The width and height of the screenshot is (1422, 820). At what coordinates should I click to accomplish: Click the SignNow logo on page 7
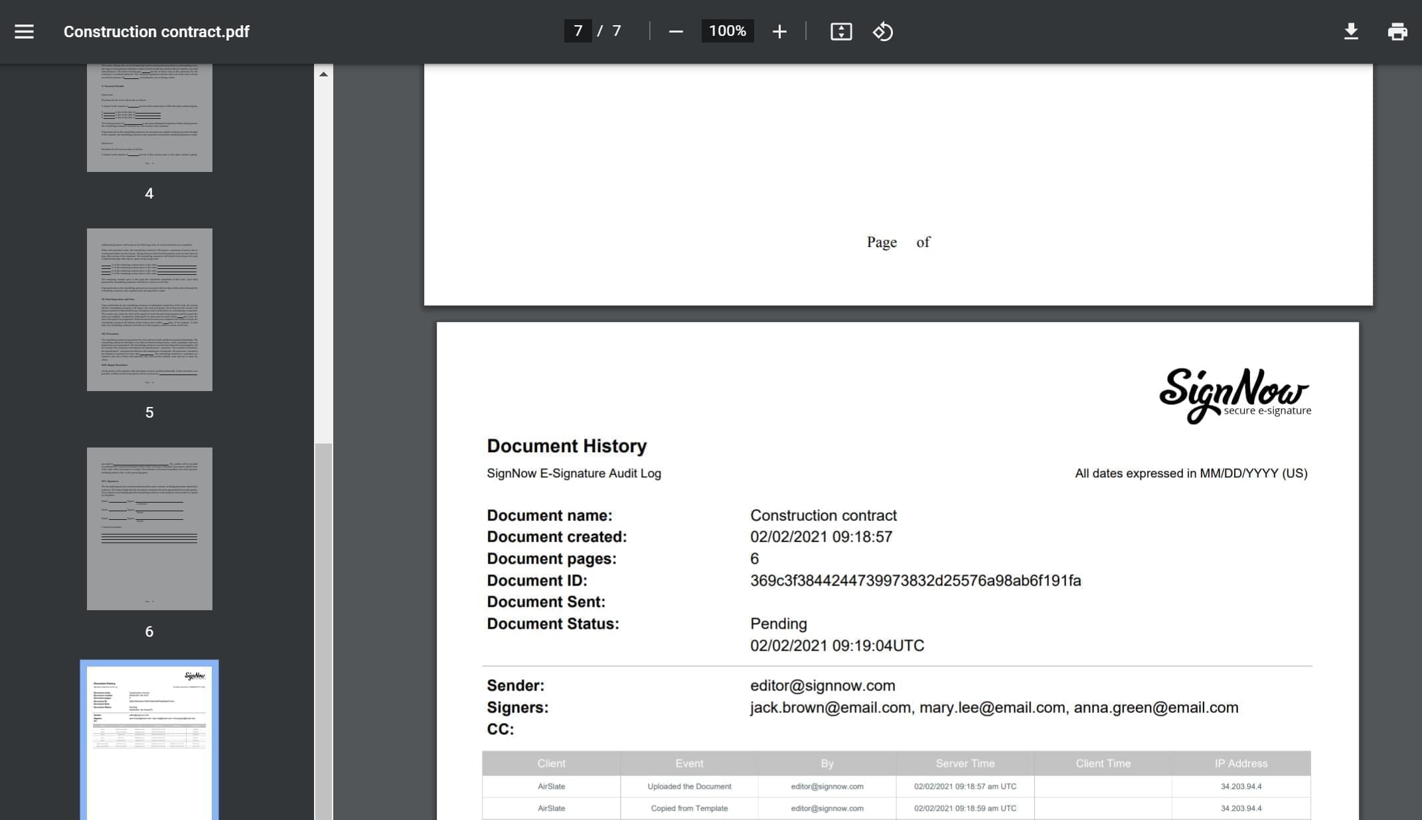(1235, 393)
